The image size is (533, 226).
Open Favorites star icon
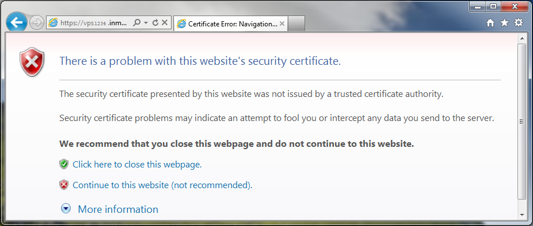click(504, 23)
